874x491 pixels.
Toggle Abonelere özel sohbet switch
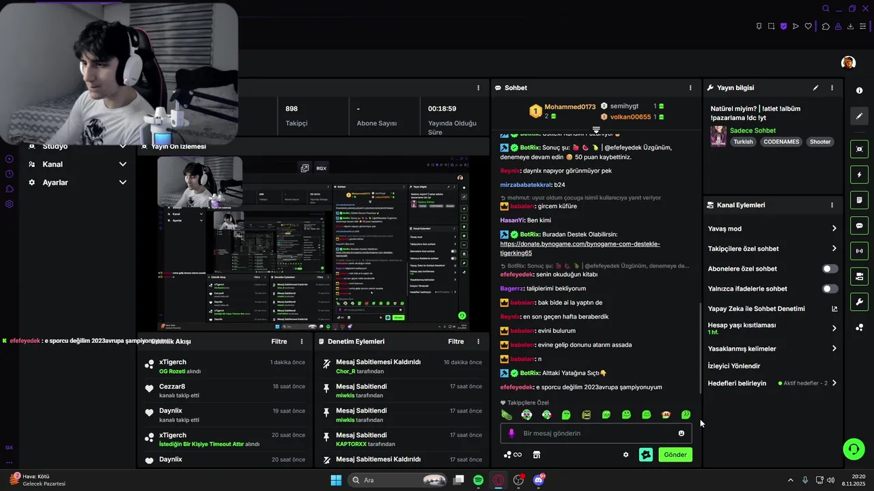(x=830, y=269)
